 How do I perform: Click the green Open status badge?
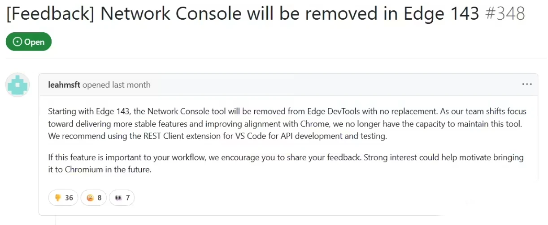[29, 42]
